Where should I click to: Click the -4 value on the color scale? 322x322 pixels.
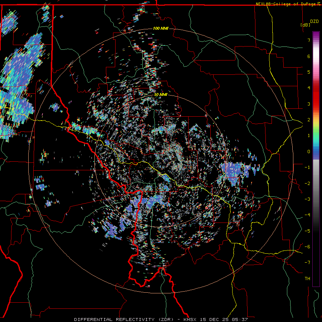(307, 215)
